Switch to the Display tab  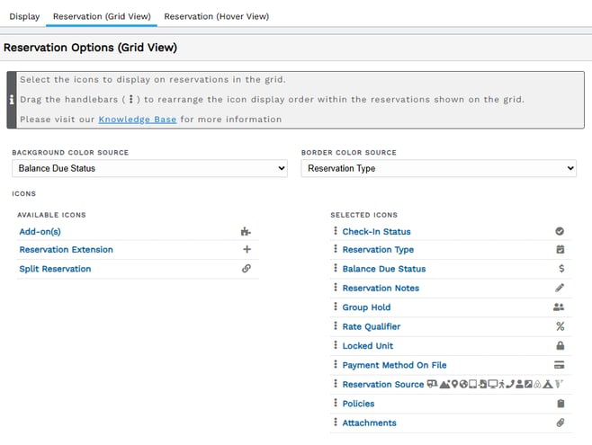point(24,16)
